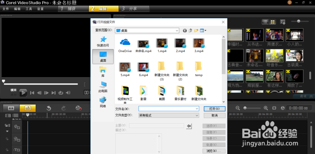Switch library to thumbnail view
Image resolution: width=315 pixels, height=154 pixels.
272,22
